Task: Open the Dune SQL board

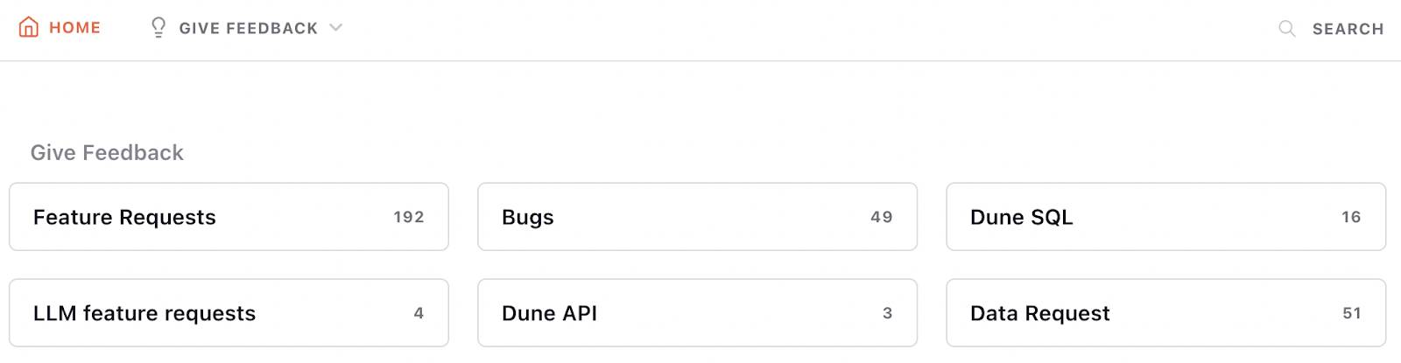Action: (x=1165, y=217)
